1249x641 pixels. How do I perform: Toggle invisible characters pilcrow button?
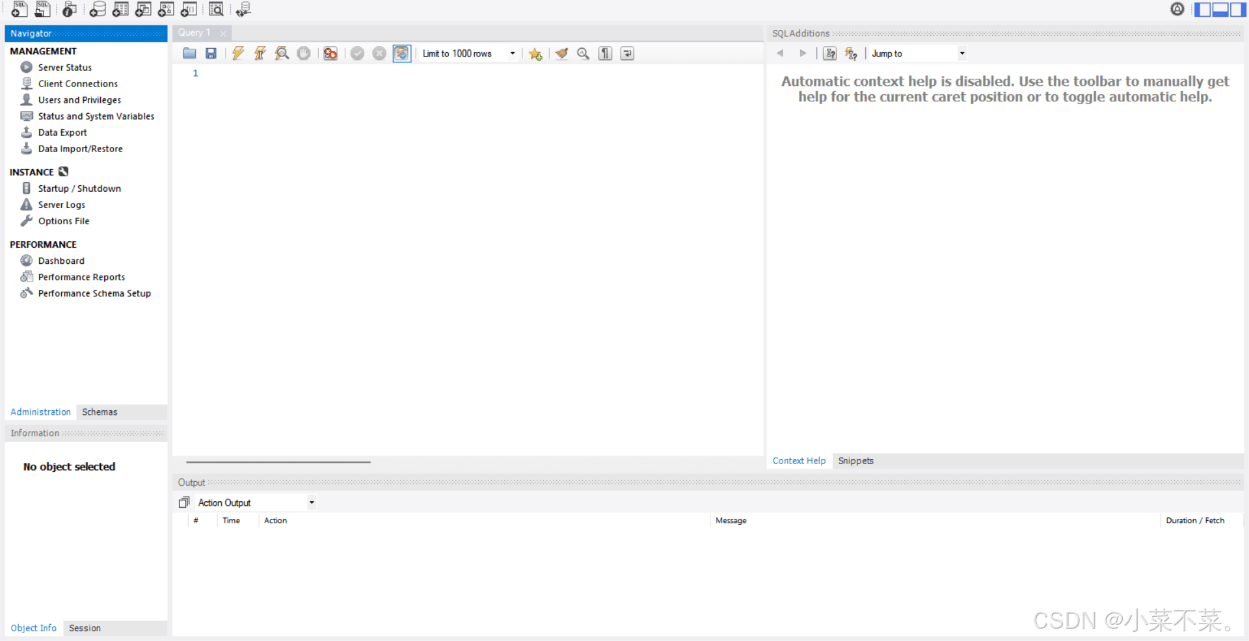pos(605,53)
